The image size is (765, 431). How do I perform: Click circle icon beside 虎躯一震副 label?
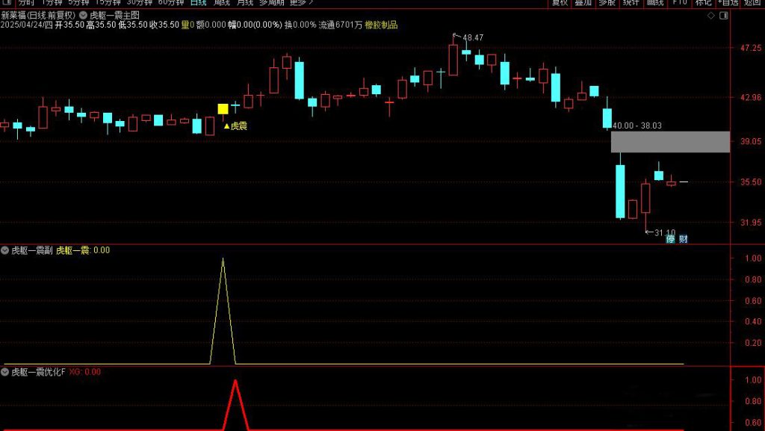pos(5,251)
